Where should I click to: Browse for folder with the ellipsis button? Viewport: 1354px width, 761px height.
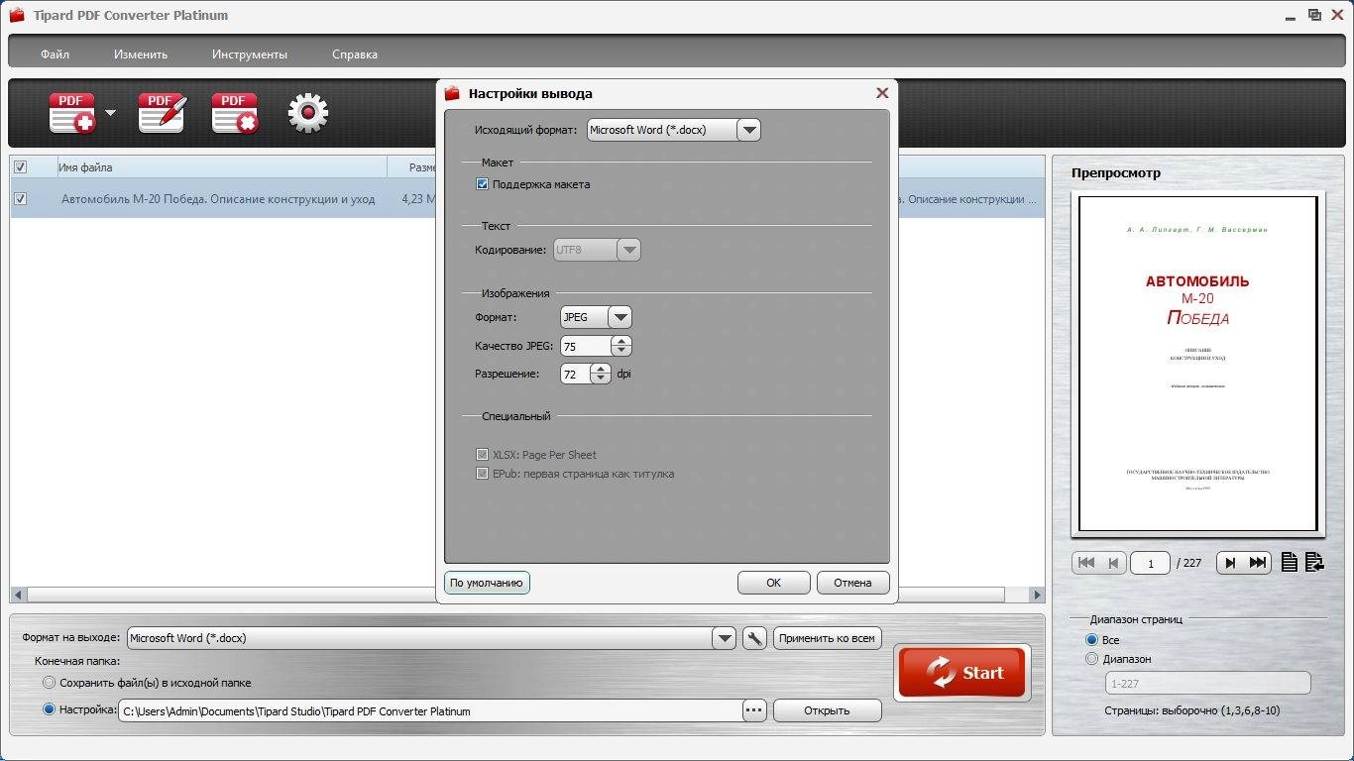[754, 710]
